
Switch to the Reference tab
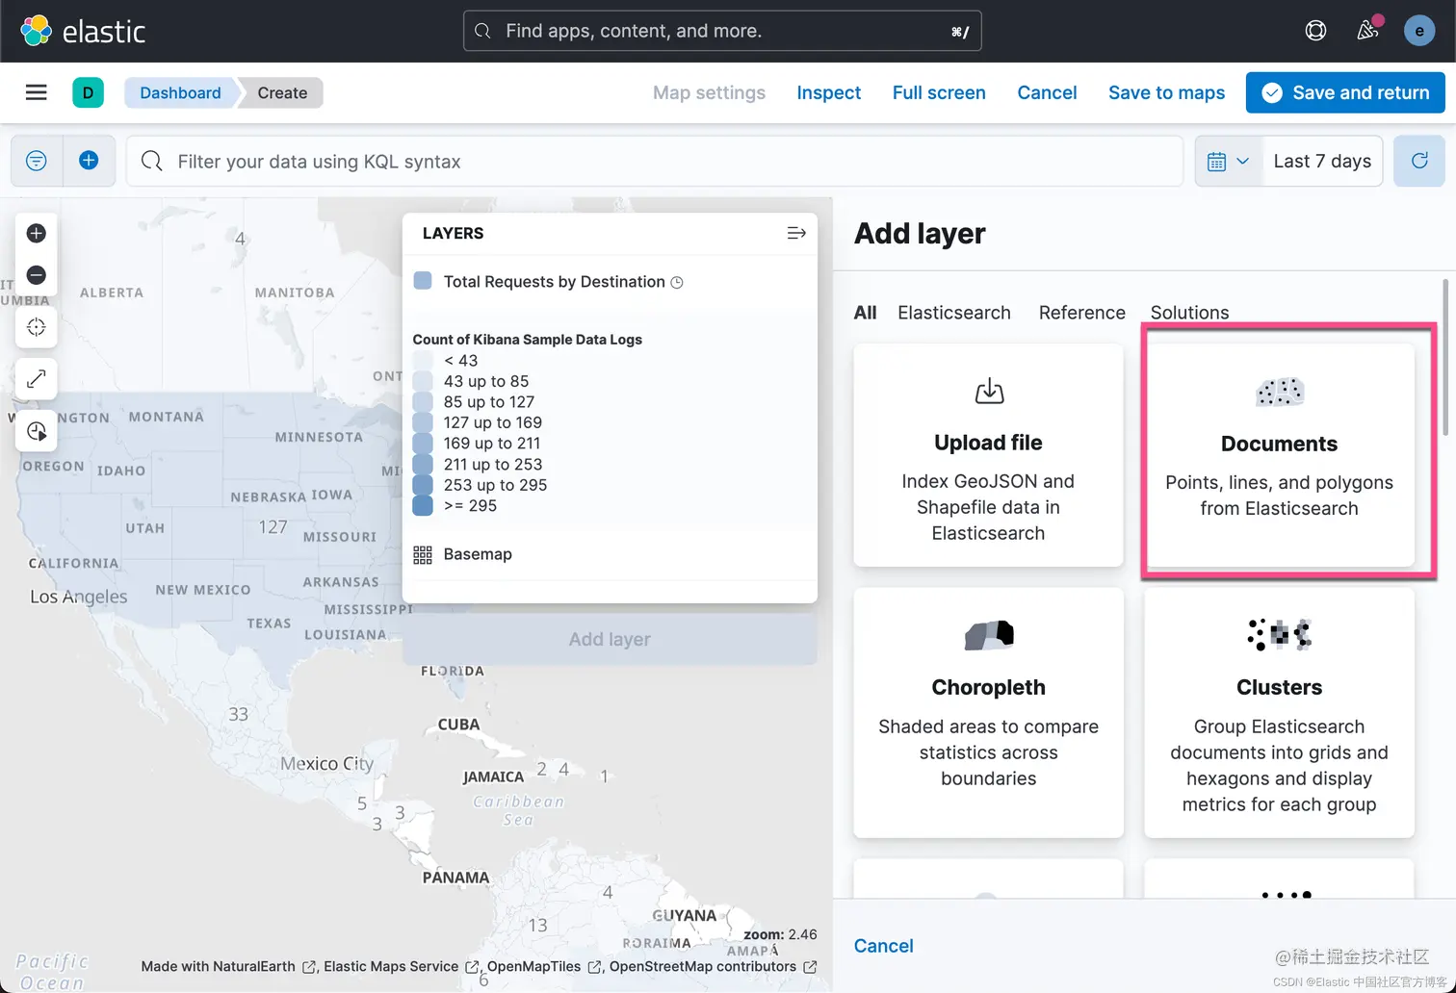1082,313
